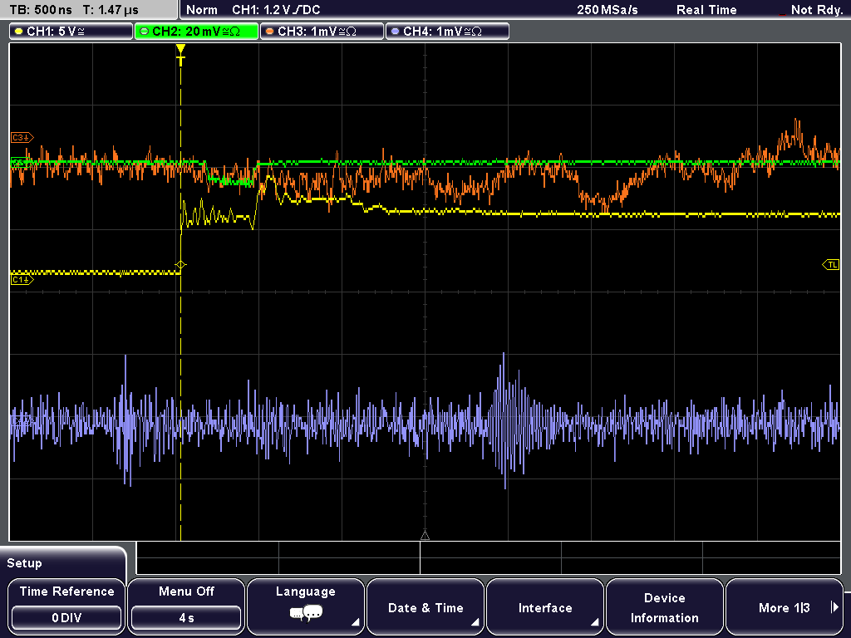Screen dimensions: 851x638
Task: Go to next page with More 1|3
Action: click(x=785, y=606)
